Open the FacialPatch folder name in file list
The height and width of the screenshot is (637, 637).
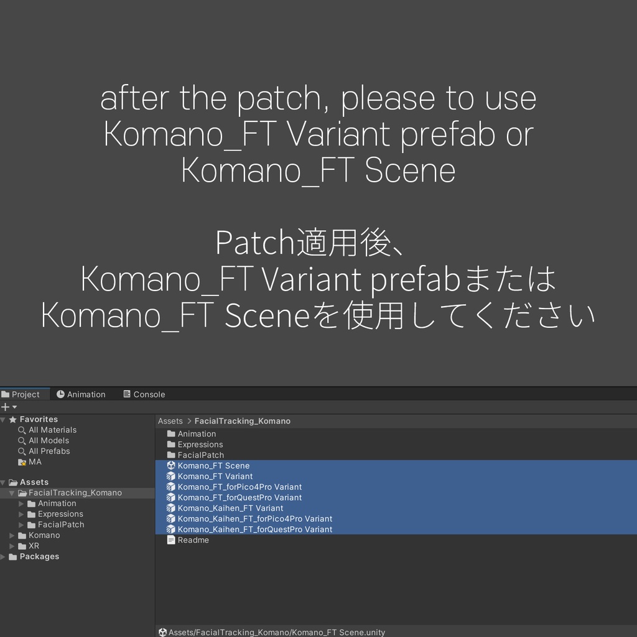pyautogui.click(x=201, y=455)
